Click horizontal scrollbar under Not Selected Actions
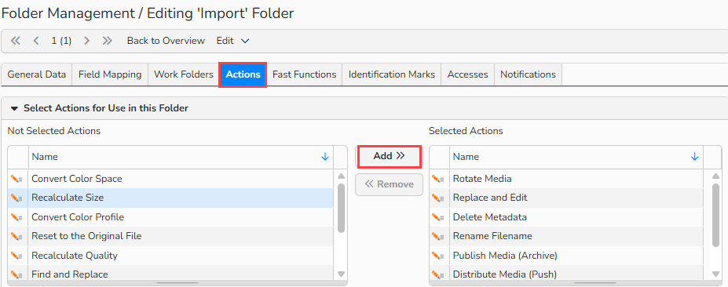The height and width of the screenshot is (287, 728). pos(177,282)
